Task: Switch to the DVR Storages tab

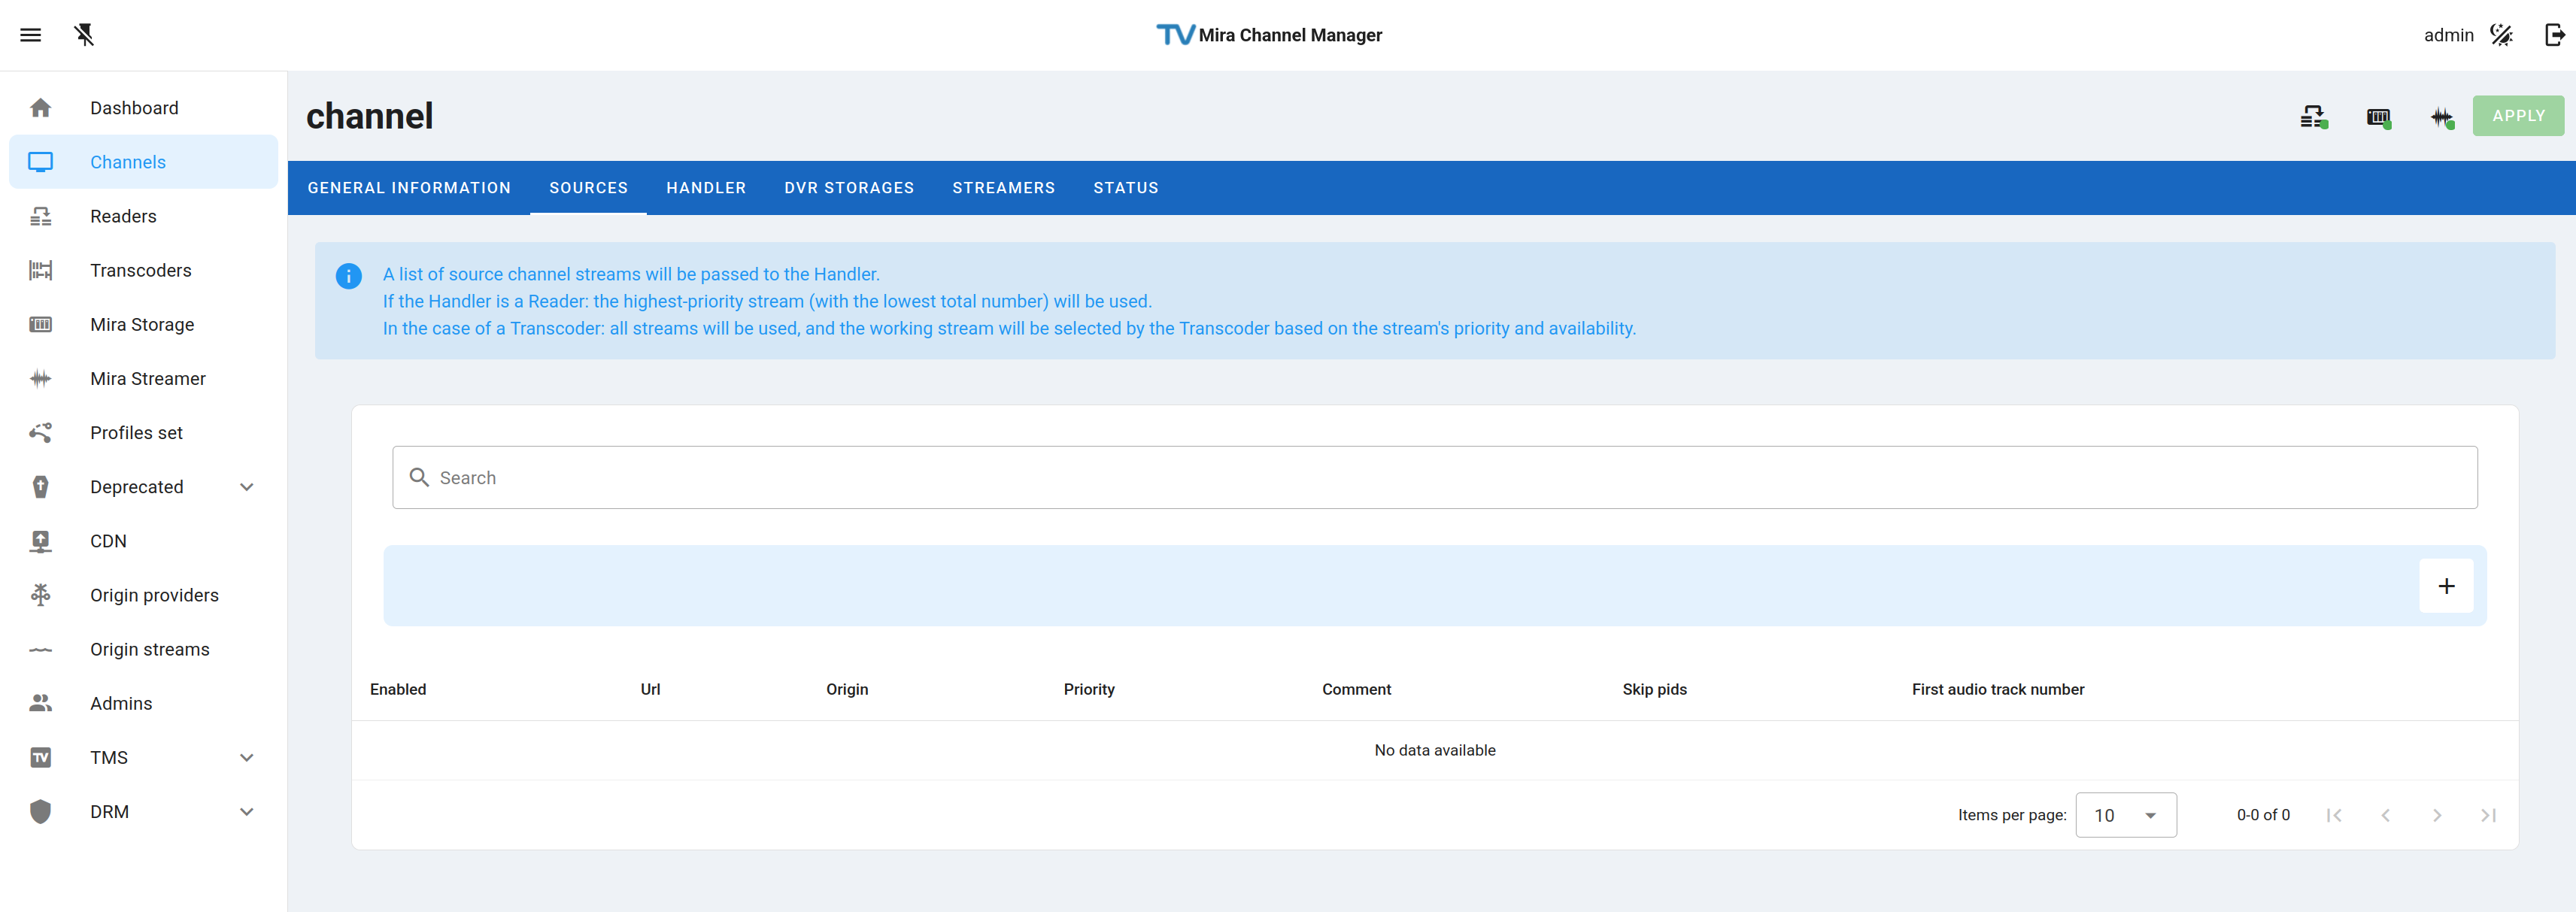Action: point(849,188)
